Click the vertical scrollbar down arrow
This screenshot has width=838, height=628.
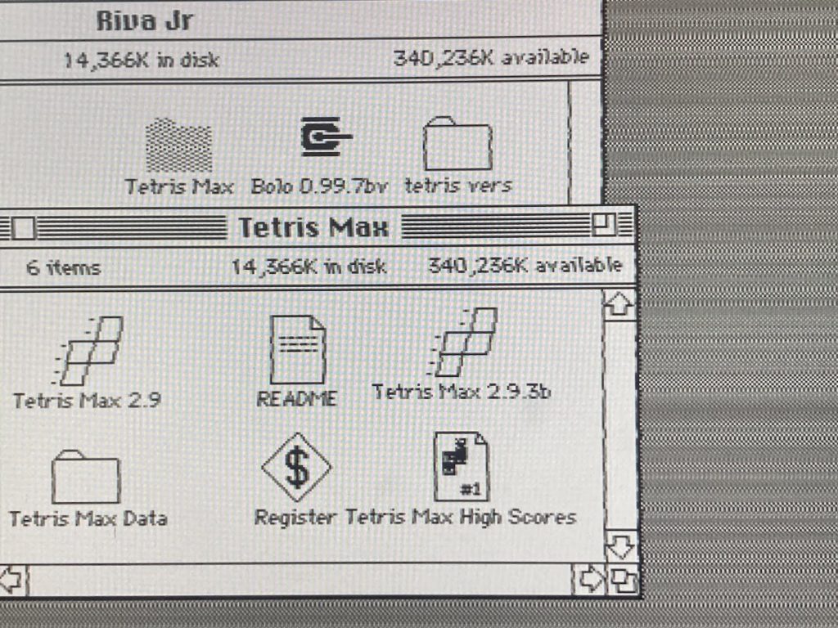pos(620,546)
